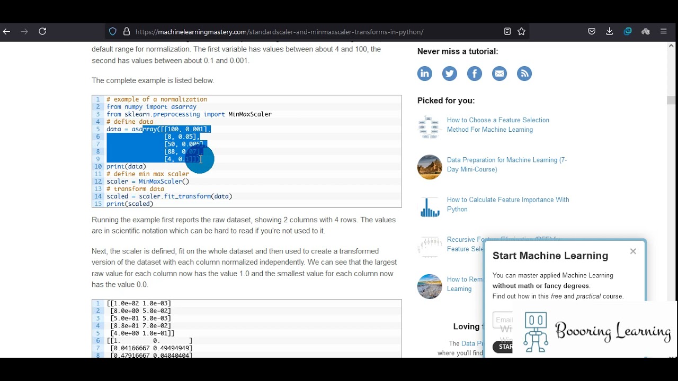Viewport: 678px width, 381px height.
Task: Toggle reader view icon
Action: [507, 32]
